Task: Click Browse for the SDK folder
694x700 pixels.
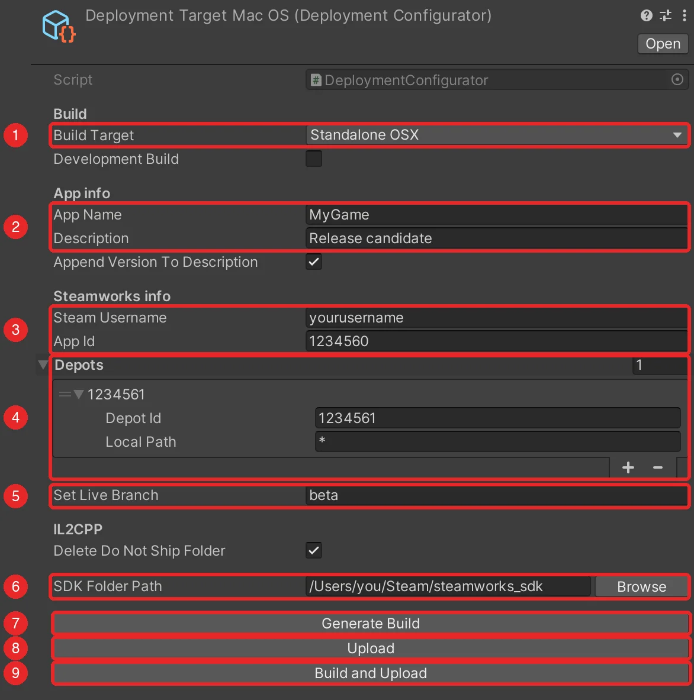Action: point(641,586)
